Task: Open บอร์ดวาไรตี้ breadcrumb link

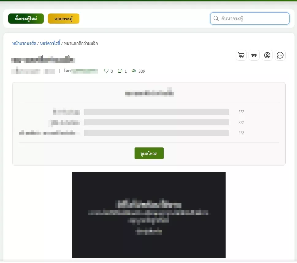Action: (x=50, y=43)
